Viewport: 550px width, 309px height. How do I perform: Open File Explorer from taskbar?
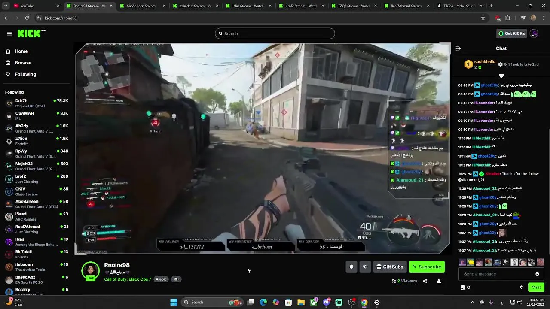[x=301, y=302]
